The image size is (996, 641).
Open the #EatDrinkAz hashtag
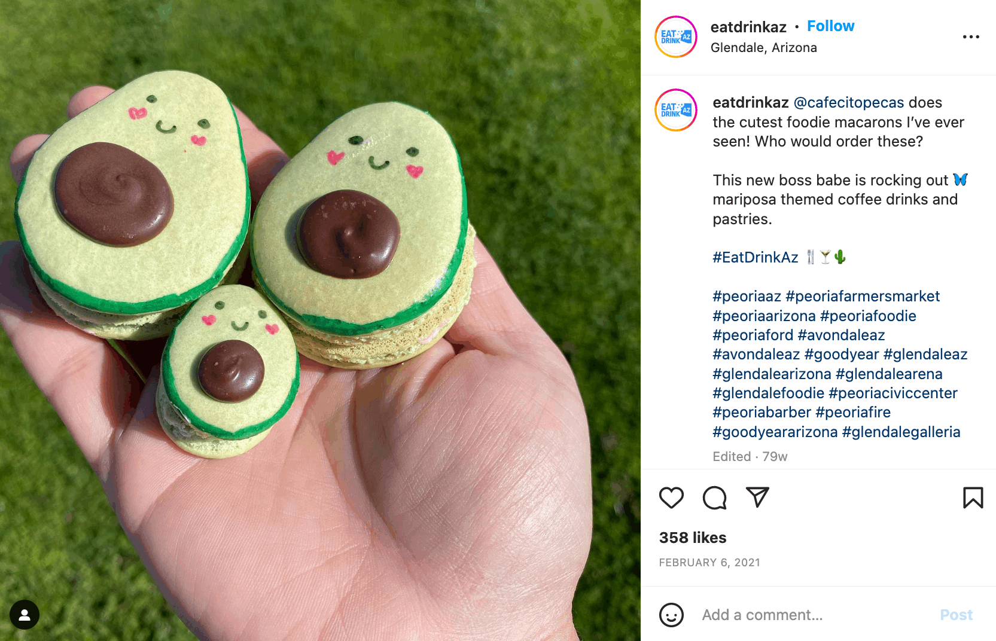click(755, 258)
